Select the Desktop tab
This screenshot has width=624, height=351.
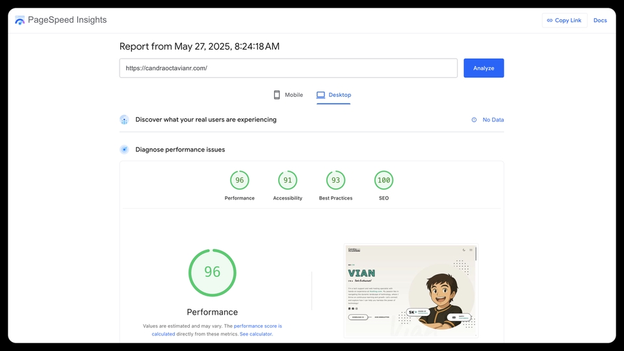(333, 95)
